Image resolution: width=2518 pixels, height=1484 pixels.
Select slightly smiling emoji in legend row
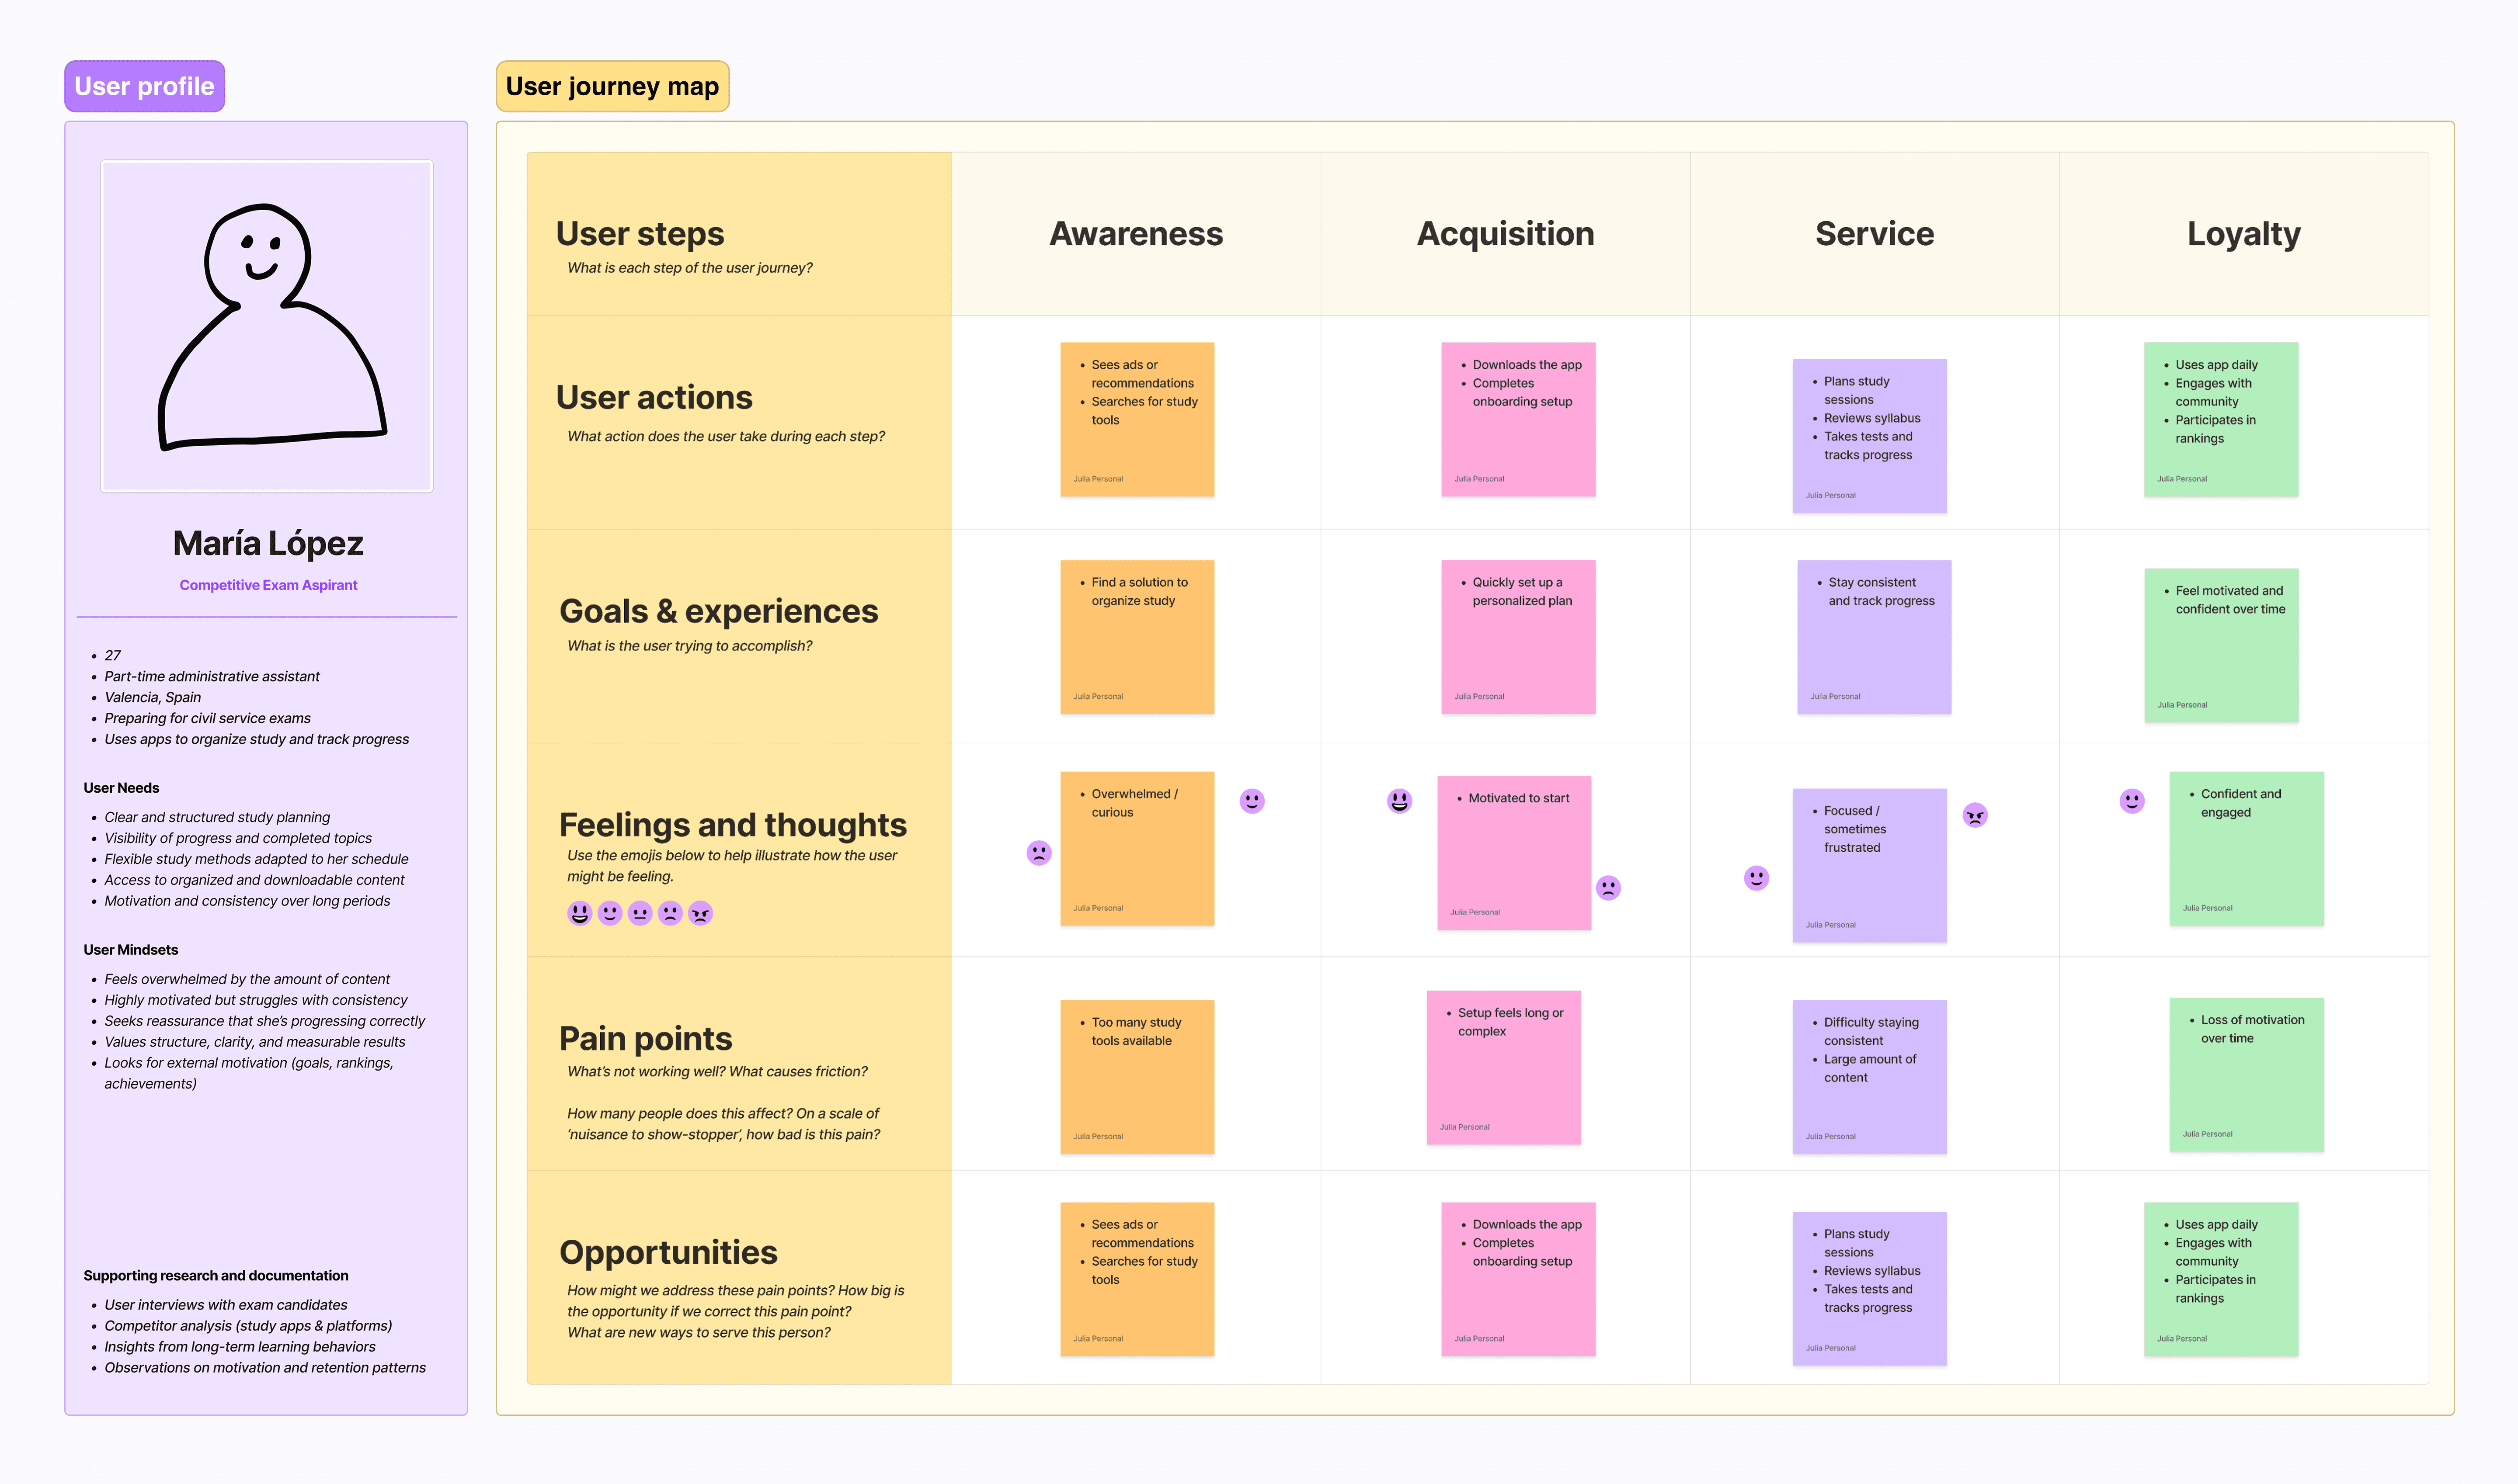(610, 913)
